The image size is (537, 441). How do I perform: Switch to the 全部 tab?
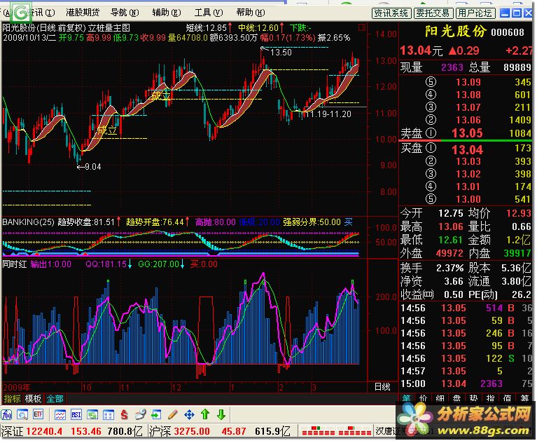pyautogui.click(x=55, y=399)
